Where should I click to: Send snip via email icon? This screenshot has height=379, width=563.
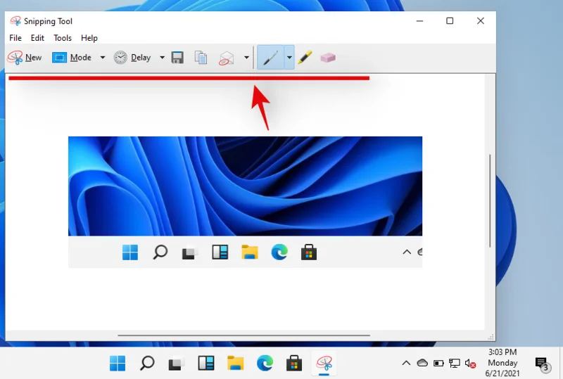coord(226,58)
